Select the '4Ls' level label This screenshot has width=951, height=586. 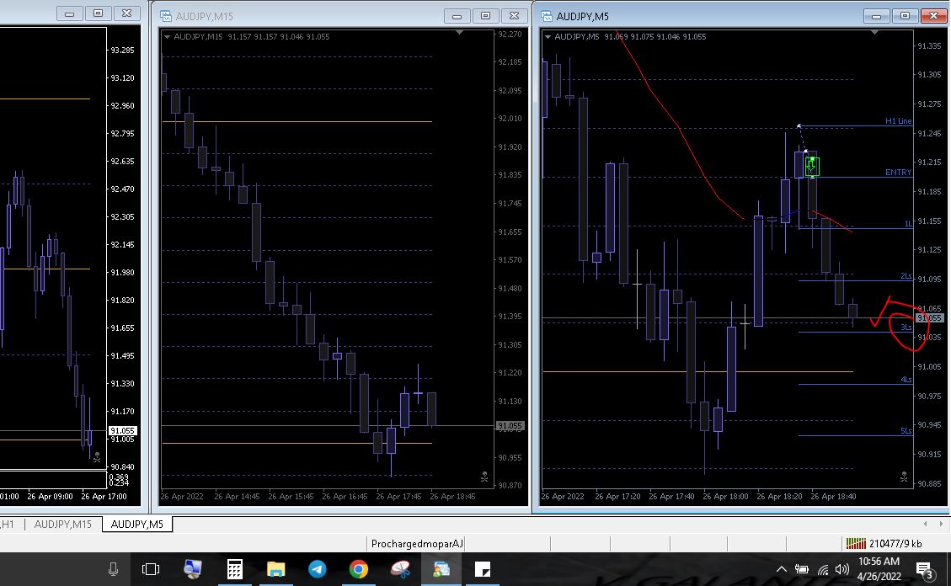[906, 380]
